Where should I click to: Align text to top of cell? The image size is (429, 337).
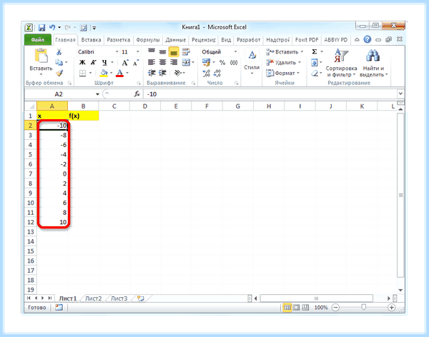pyautogui.click(x=152, y=51)
